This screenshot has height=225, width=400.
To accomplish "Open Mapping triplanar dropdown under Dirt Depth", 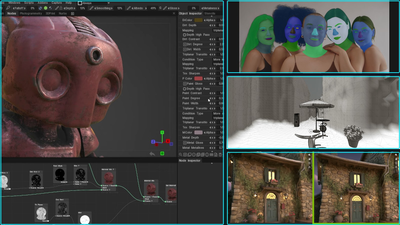I will 218,30.
